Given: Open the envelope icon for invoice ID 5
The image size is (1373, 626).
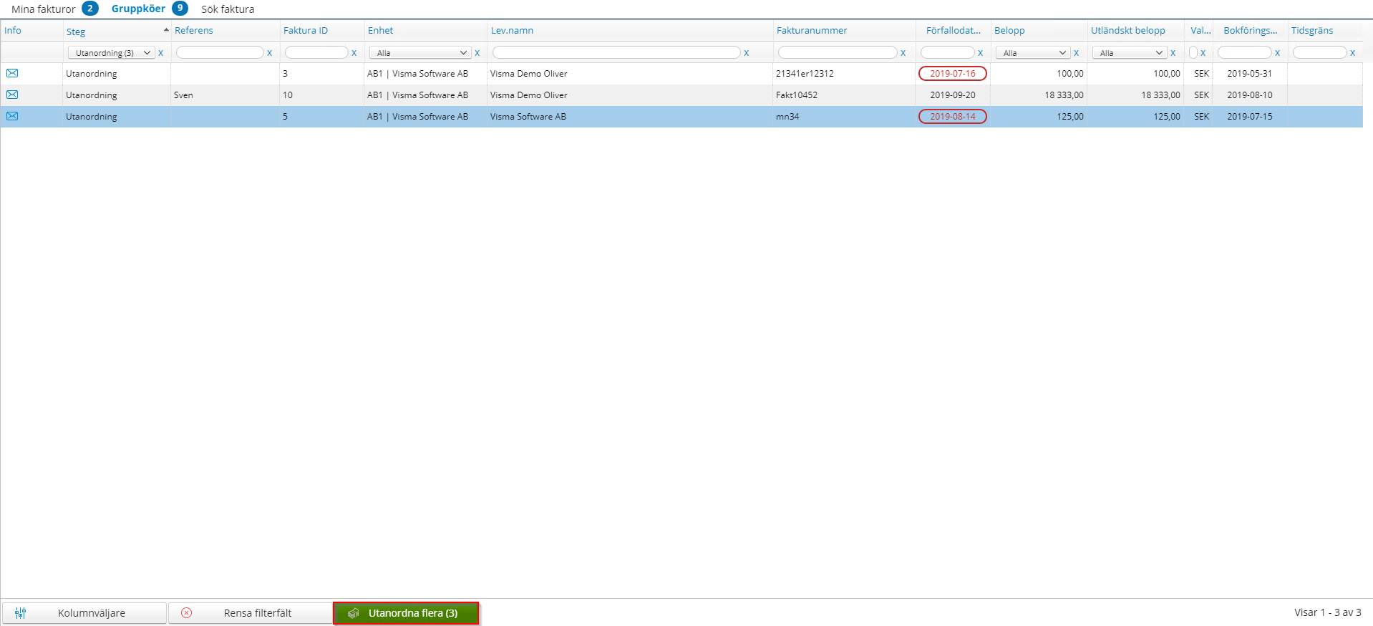Looking at the screenshot, I should pos(12,116).
